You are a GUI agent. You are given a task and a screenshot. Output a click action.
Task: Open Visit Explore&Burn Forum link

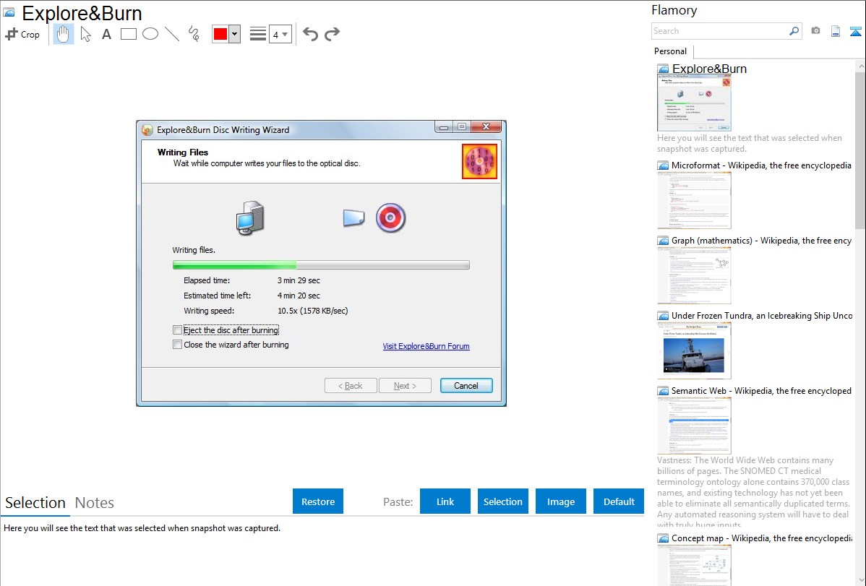(x=426, y=346)
